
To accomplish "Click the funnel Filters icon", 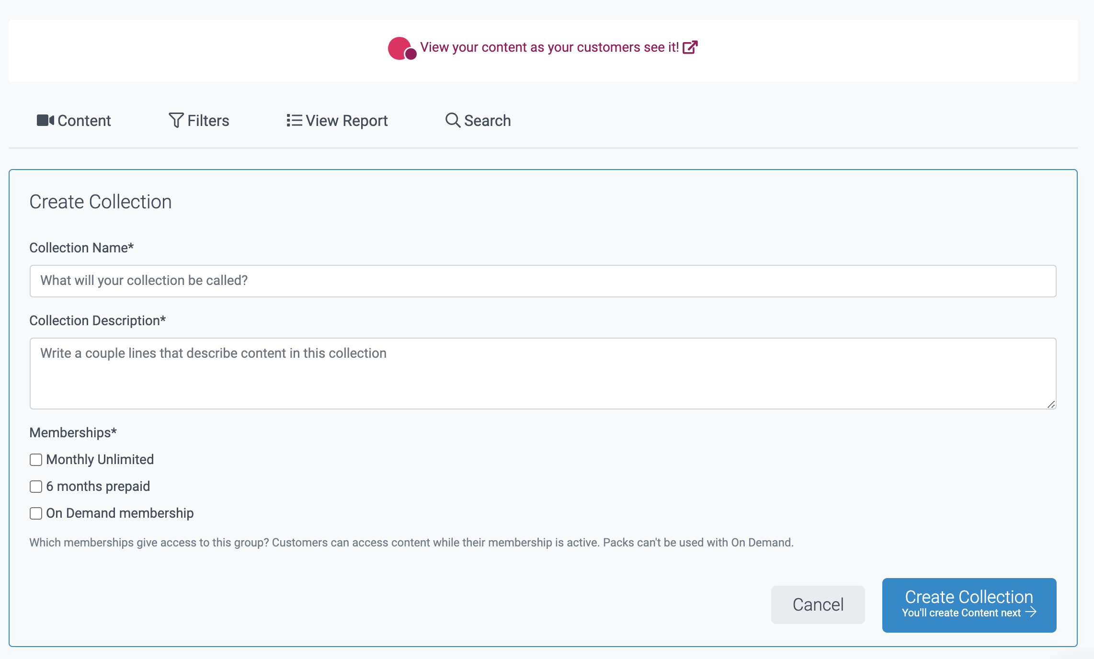I will pyautogui.click(x=176, y=120).
